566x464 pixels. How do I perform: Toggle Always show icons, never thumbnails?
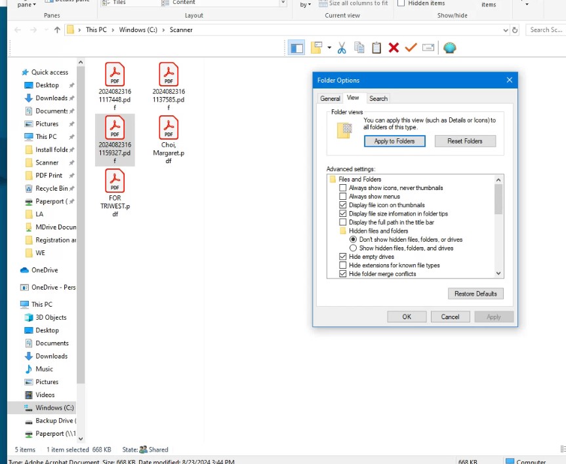coord(342,187)
